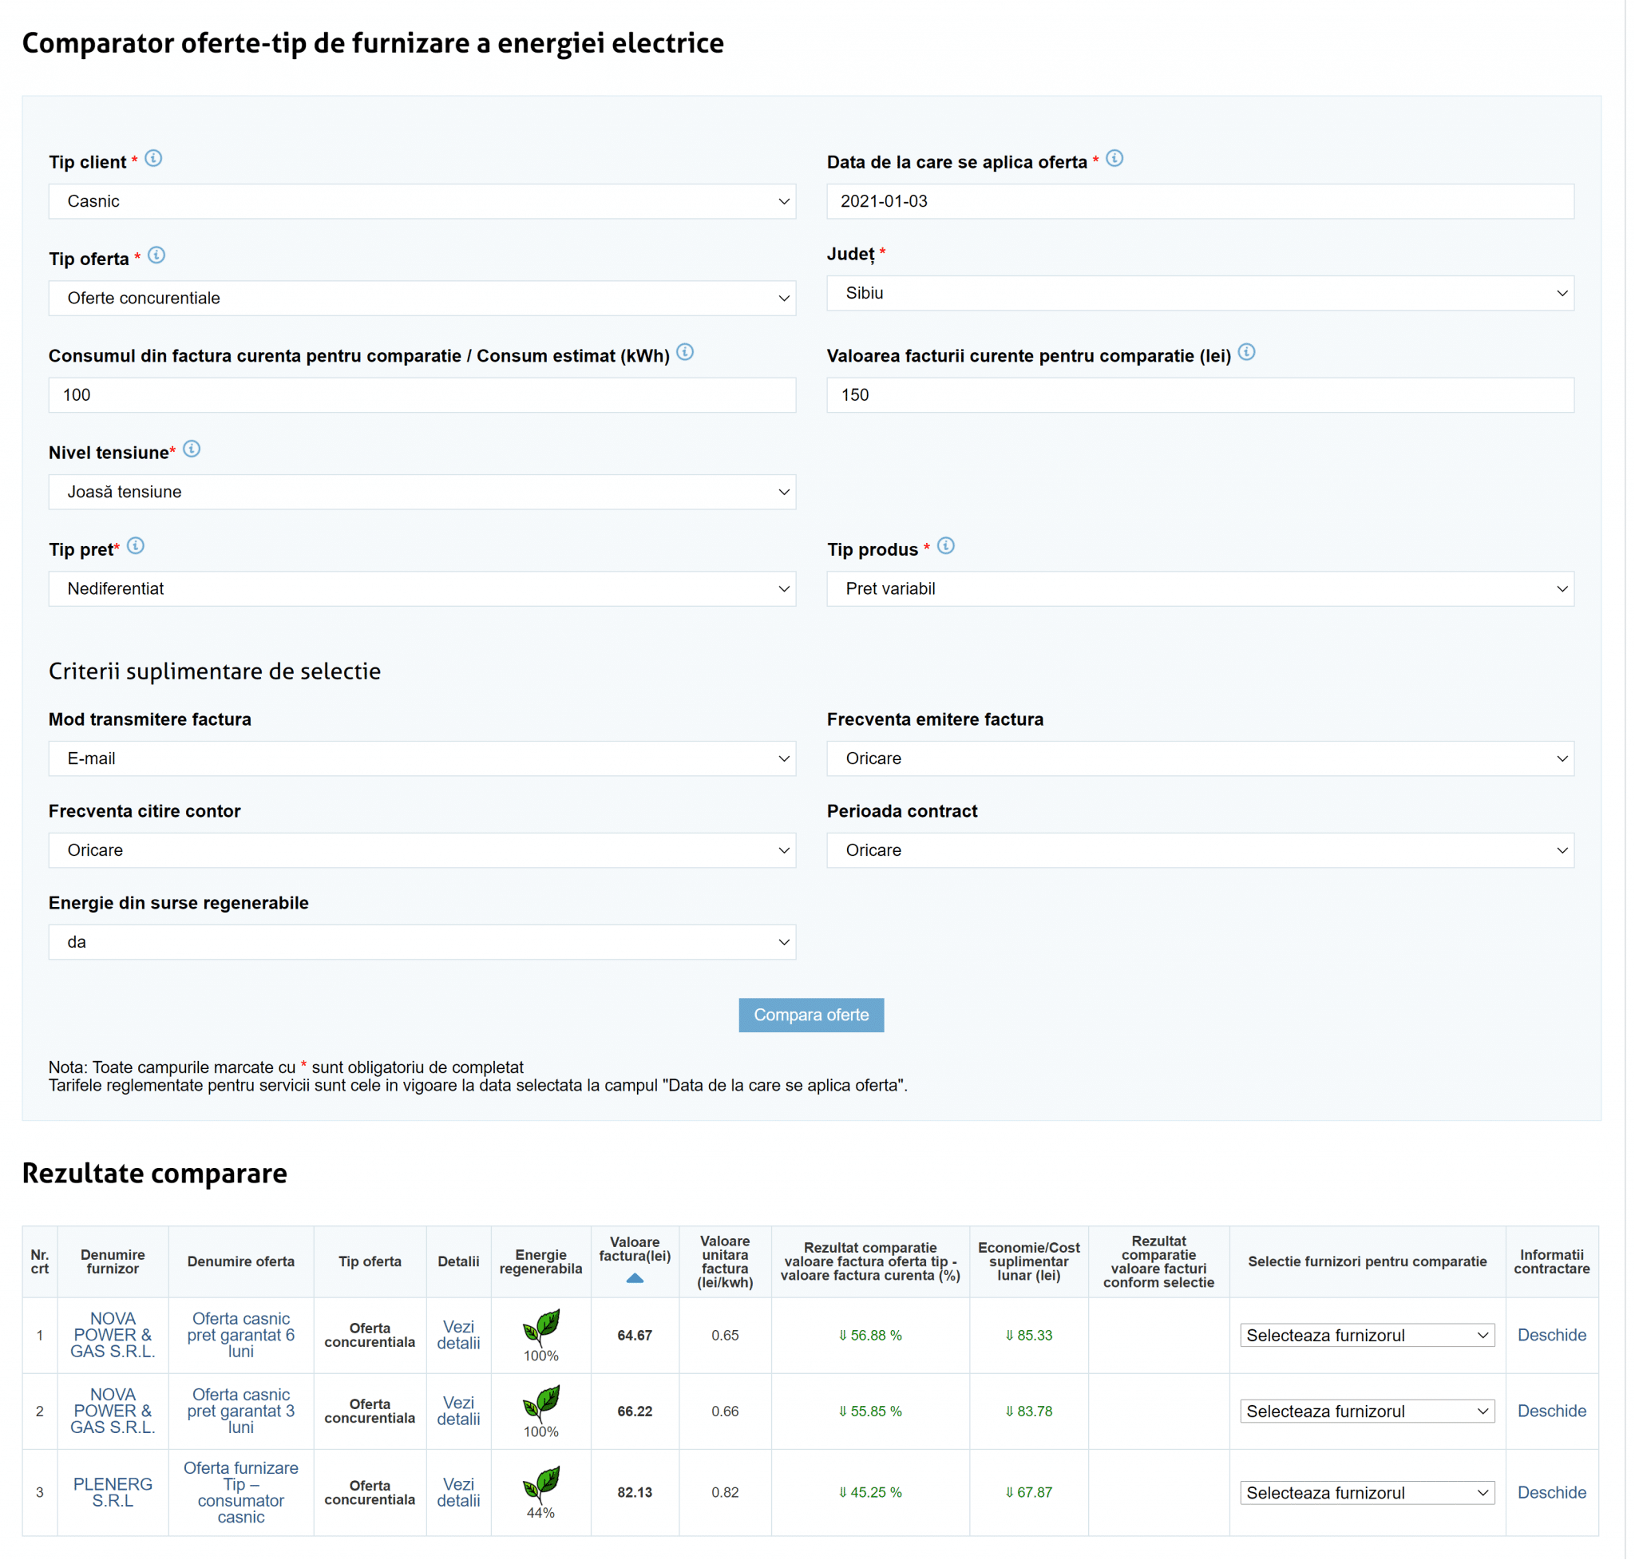Click Vezi detalii in row 1
Image resolution: width=1635 pixels, height=1560 pixels.
point(458,1335)
